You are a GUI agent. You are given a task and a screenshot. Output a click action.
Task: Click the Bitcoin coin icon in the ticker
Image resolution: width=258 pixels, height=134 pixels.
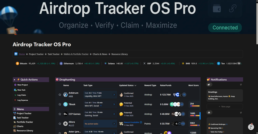(x=17, y=63)
